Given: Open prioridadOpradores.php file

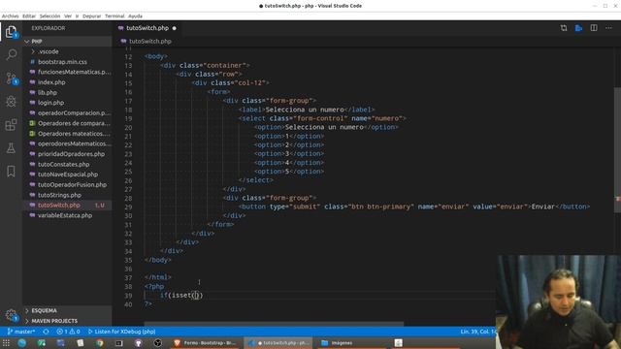Looking at the screenshot, I should pyautogui.click(x=67, y=154).
